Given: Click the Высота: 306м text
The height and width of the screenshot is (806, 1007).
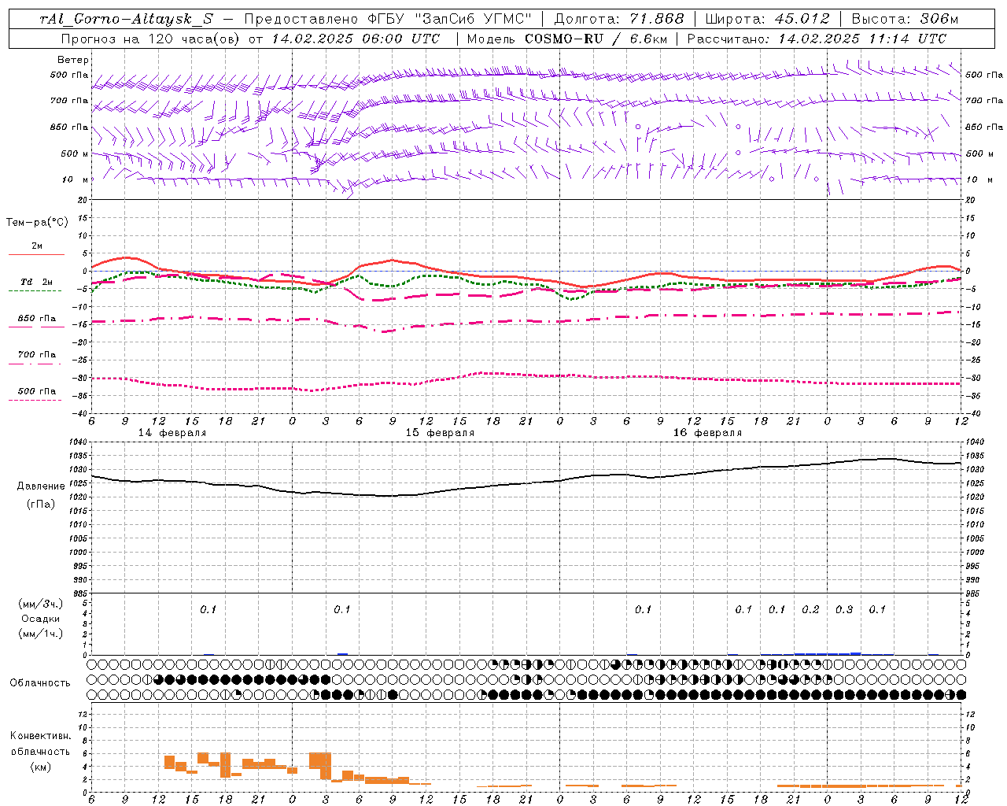Looking at the screenshot, I should click(x=905, y=19).
